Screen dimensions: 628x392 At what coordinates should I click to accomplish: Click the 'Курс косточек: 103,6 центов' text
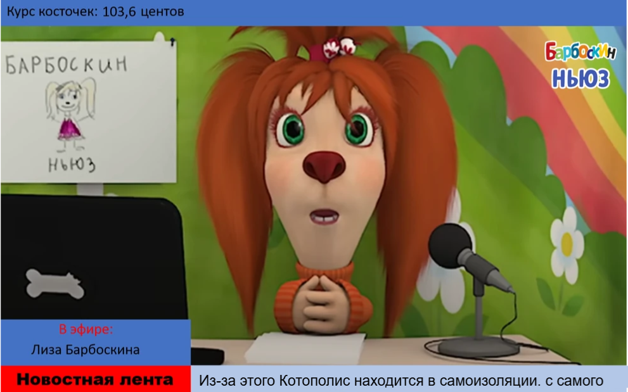[x=95, y=11]
